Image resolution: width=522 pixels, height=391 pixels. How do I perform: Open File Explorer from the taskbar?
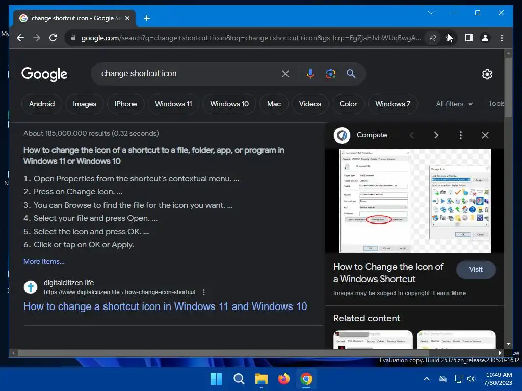[262, 379]
